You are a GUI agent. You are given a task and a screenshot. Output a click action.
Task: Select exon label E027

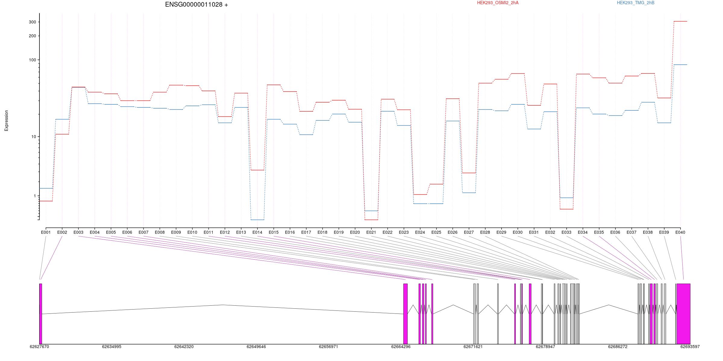(x=469, y=232)
